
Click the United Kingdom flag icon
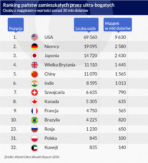coord(34,65)
